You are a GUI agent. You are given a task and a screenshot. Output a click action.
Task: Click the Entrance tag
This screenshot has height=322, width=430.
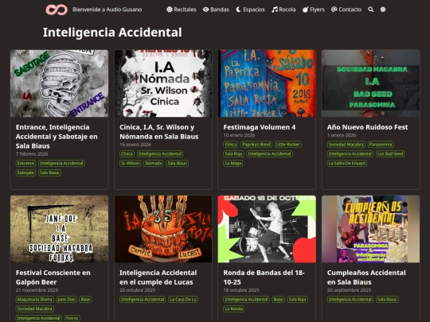[25, 163]
